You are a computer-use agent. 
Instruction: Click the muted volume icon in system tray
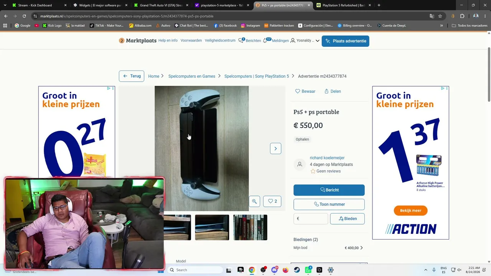pyautogui.click(x=460, y=270)
